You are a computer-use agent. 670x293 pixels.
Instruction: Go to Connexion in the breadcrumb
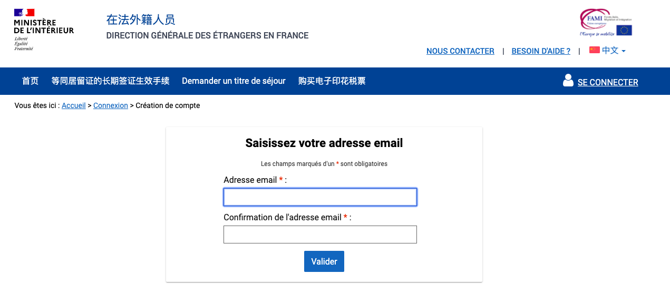111,105
